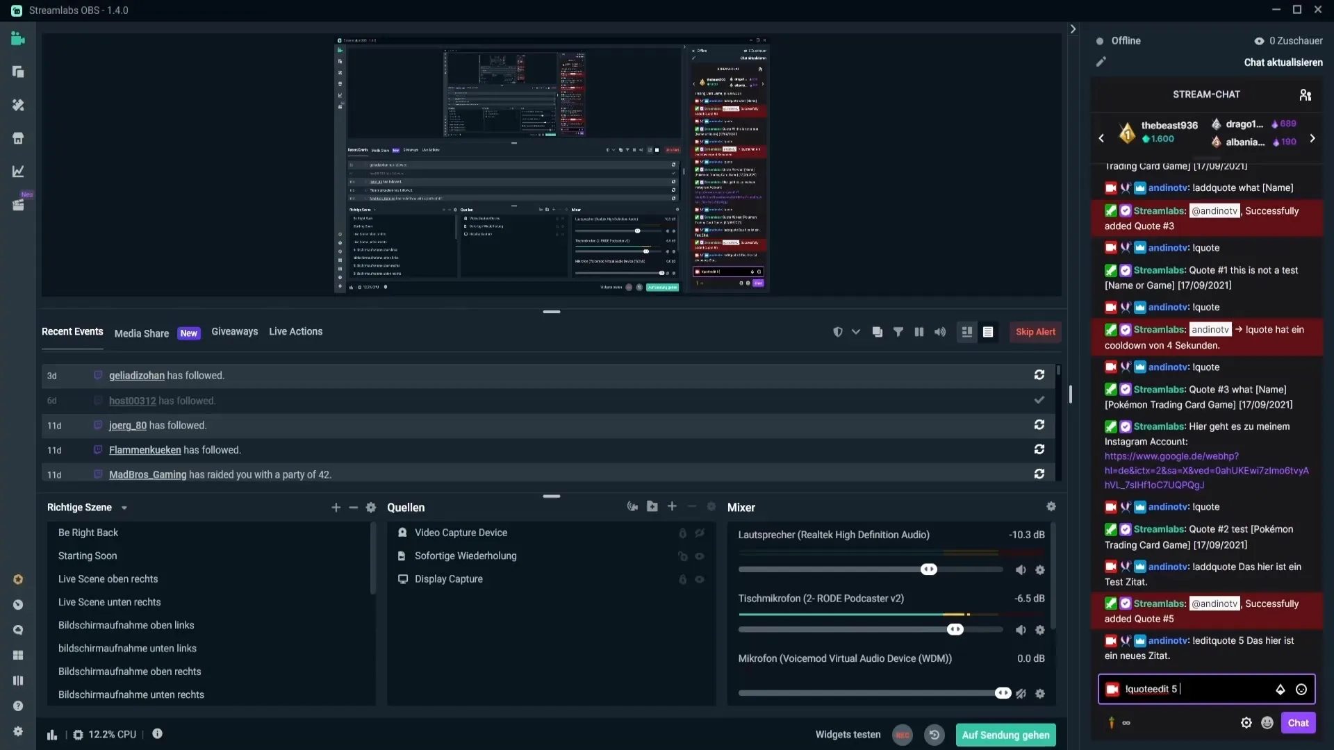Repeat the geliadizohan follow alert
The height and width of the screenshot is (750, 1334).
(x=1039, y=375)
